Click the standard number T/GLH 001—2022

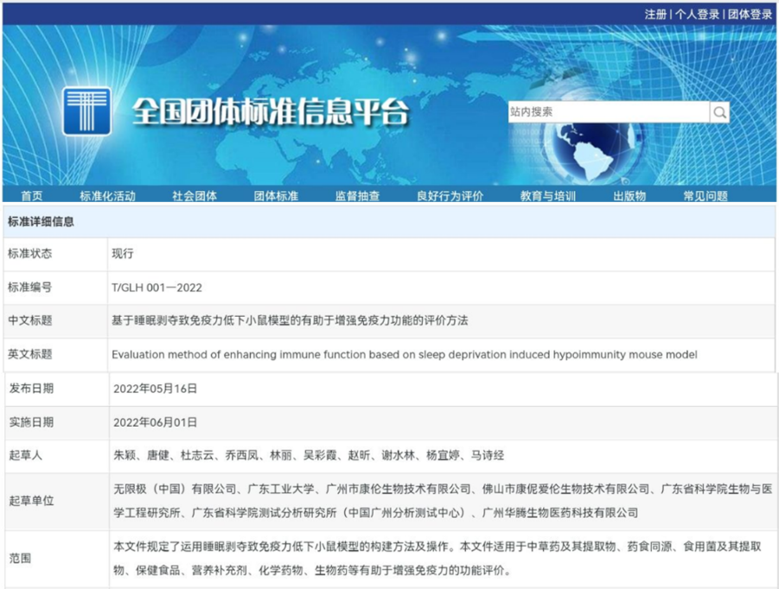click(x=156, y=288)
